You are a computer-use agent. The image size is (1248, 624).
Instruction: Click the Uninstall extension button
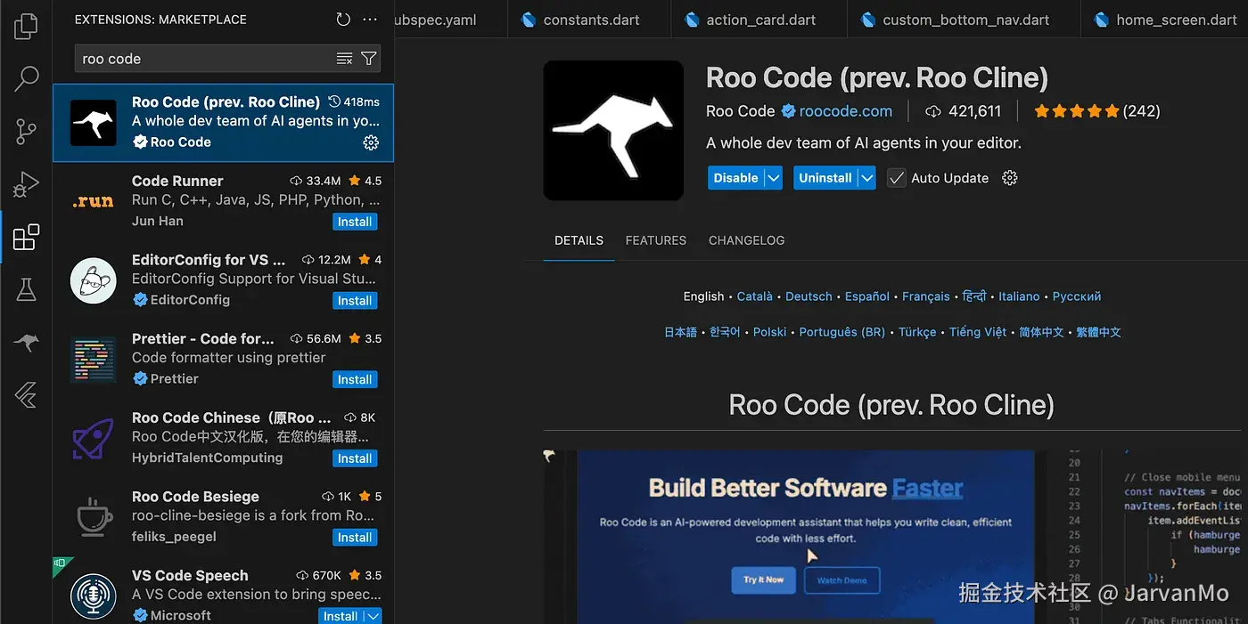[825, 178]
